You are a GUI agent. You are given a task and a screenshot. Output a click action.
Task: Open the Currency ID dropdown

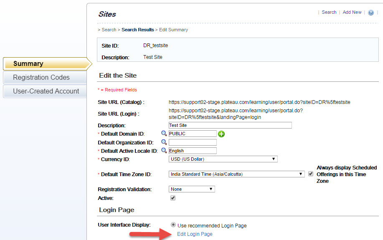pyautogui.click(x=223, y=159)
